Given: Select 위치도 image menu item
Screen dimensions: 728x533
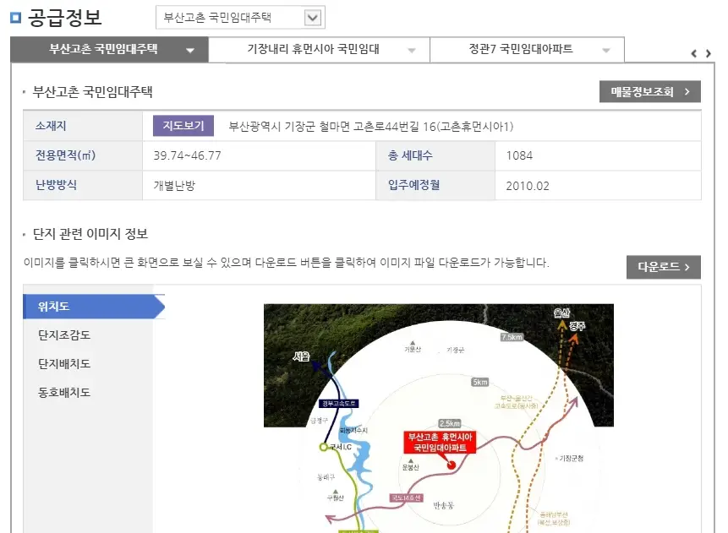Looking at the screenshot, I should (x=93, y=306).
